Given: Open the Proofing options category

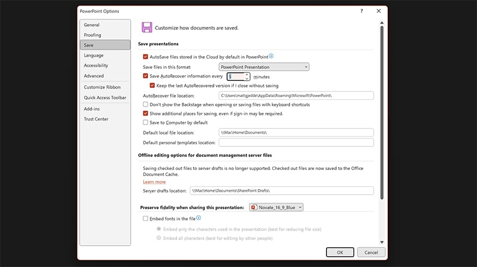Looking at the screenshot, I should (93, 35).
